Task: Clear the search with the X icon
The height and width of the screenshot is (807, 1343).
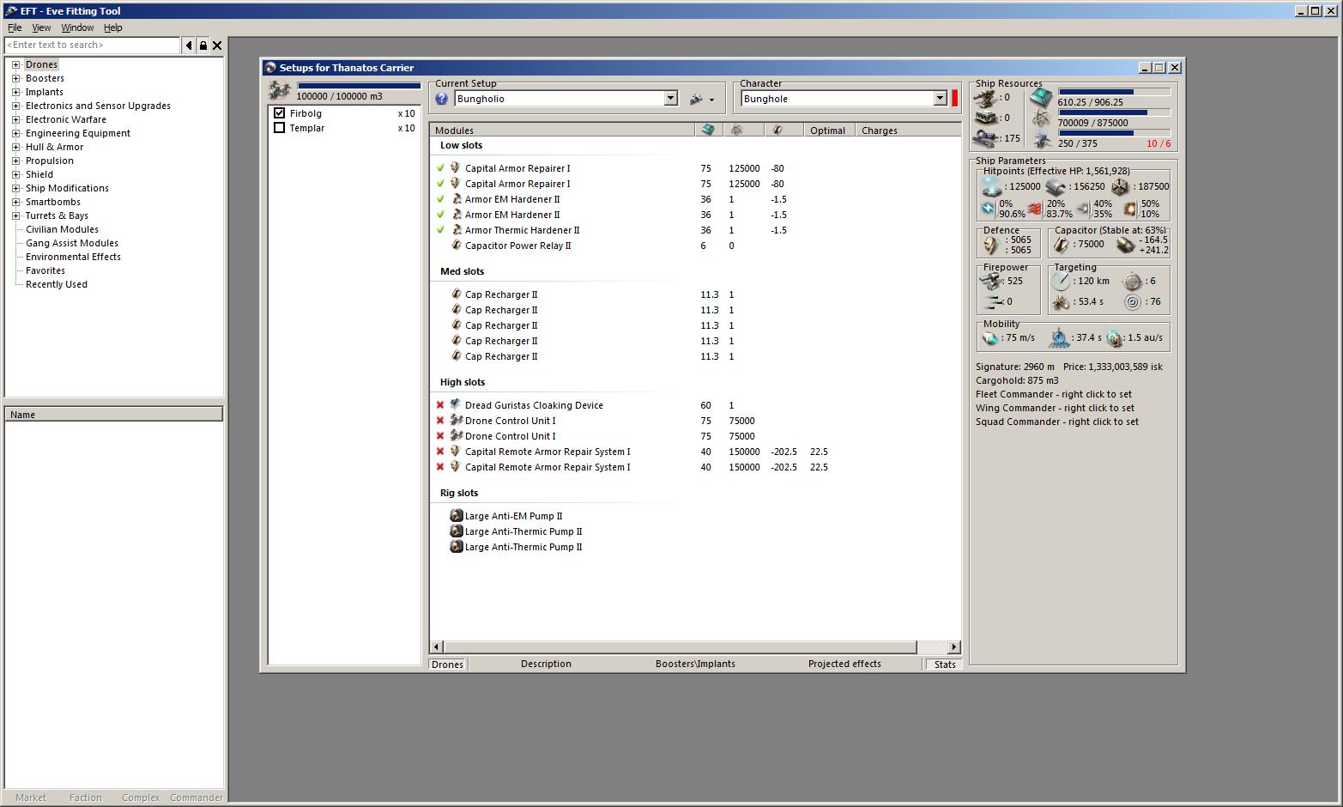Action: pos(217,46)
